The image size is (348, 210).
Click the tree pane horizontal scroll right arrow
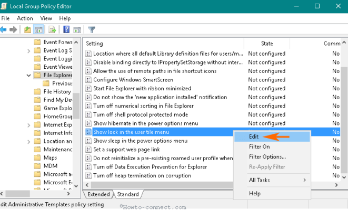(68, 194)
